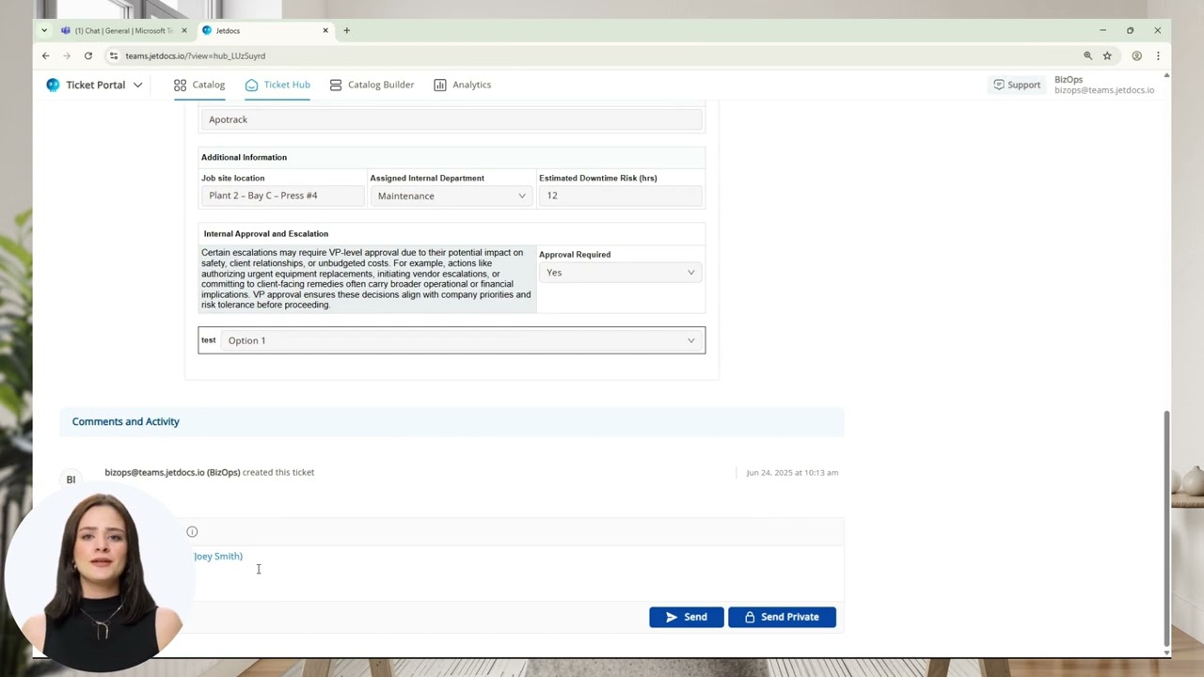Click the Catalog grid icon
The image size is (1204, 677).
tap(180, 85)
